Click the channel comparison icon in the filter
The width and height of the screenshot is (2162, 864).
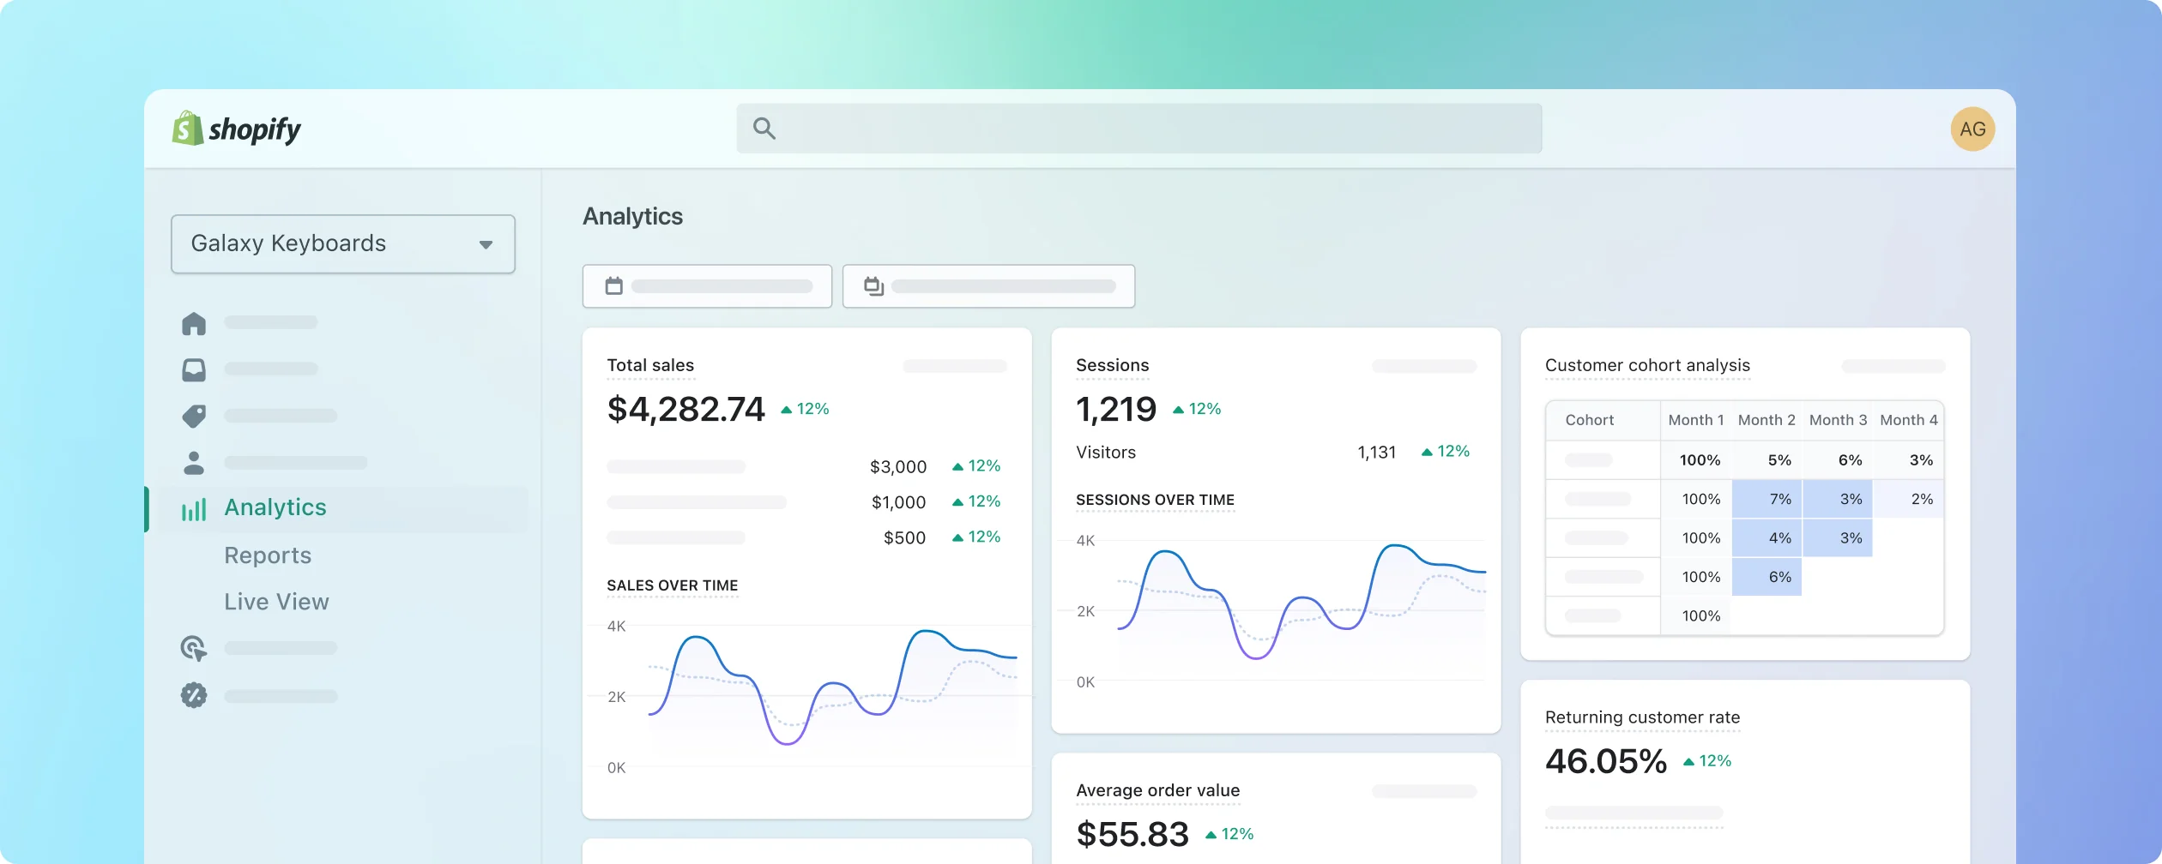874,285
